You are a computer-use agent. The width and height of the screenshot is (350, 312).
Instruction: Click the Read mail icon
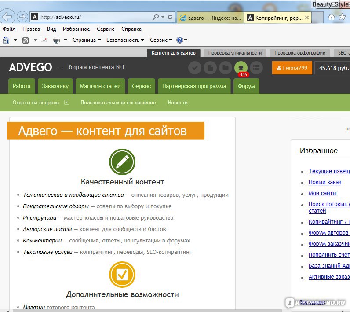pyautogui.click(x=44, y=40)
